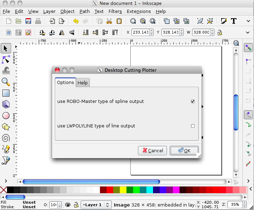Click the Zoom to fit selection icon
Screen dimensions: 254x210
(133, 21)
